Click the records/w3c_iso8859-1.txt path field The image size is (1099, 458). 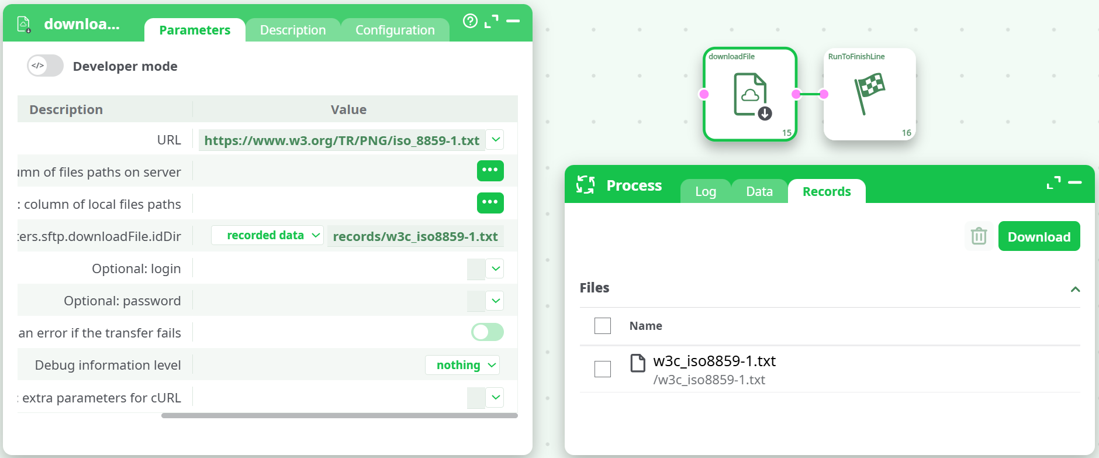415,236
